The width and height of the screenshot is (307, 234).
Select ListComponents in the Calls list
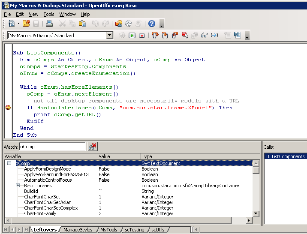click(x=285, y=156)
